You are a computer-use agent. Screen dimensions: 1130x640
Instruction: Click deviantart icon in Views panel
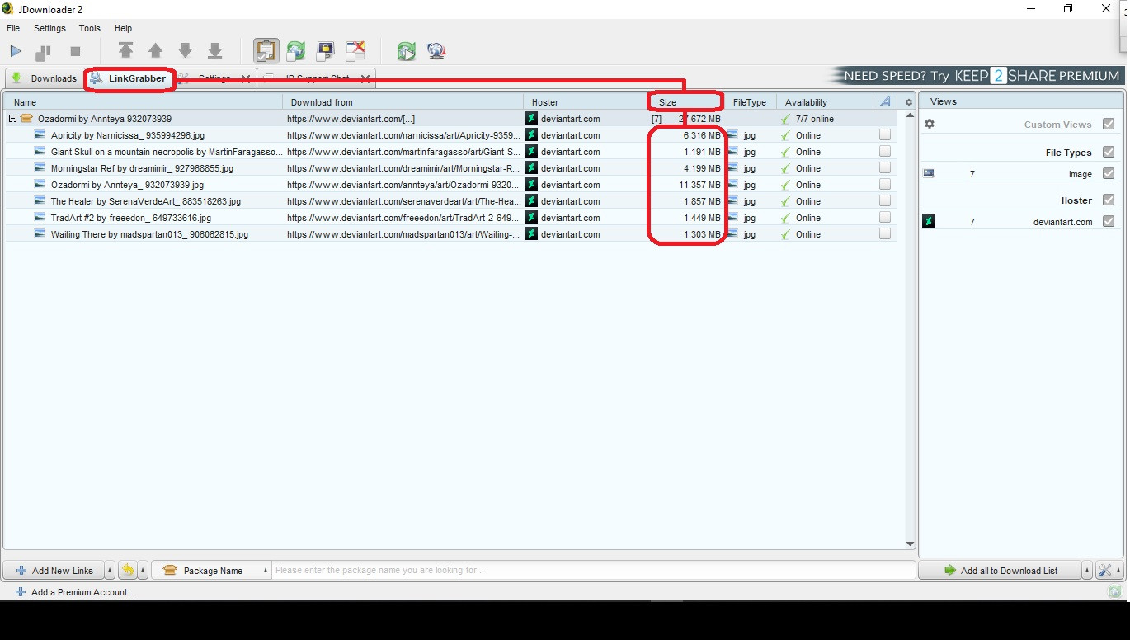pyautogui.click(x=929, y=221)
